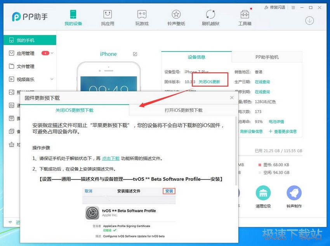This screenshot has width=330, height=246.
Task: Expand the 视频音乐 chevron
Action: coord(52,79)
